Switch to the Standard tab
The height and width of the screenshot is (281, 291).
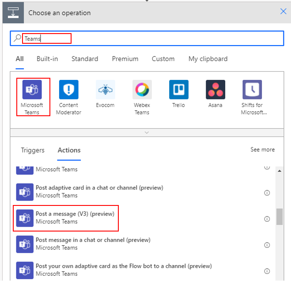[85, 59]
